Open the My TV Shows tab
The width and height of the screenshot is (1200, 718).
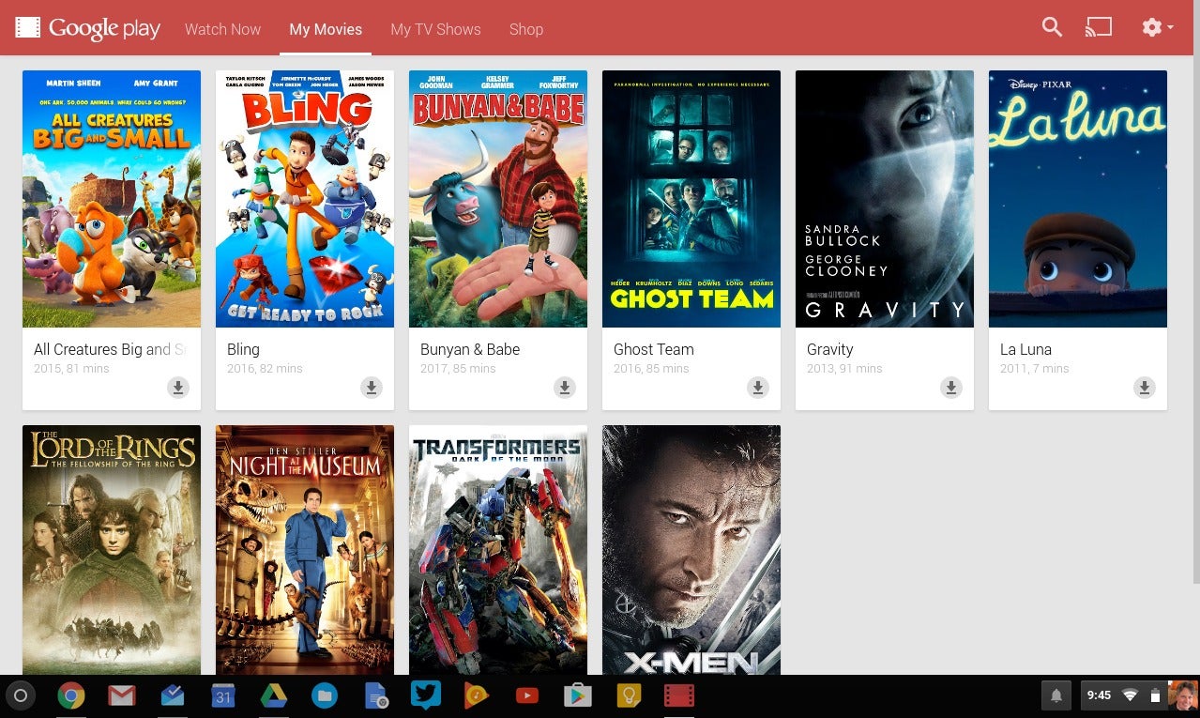(x=435, y=29)
